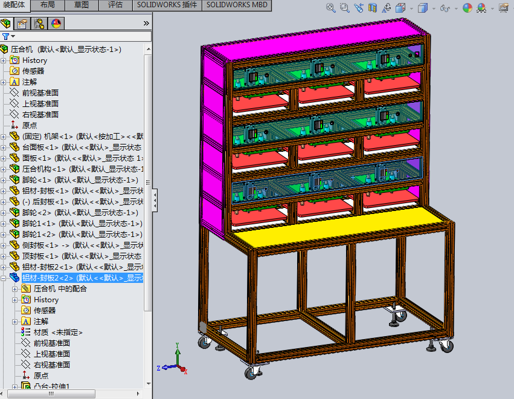The image size is (514, 399).
Task: Click the View Settings monitor icon
Action: click(504, 8)
